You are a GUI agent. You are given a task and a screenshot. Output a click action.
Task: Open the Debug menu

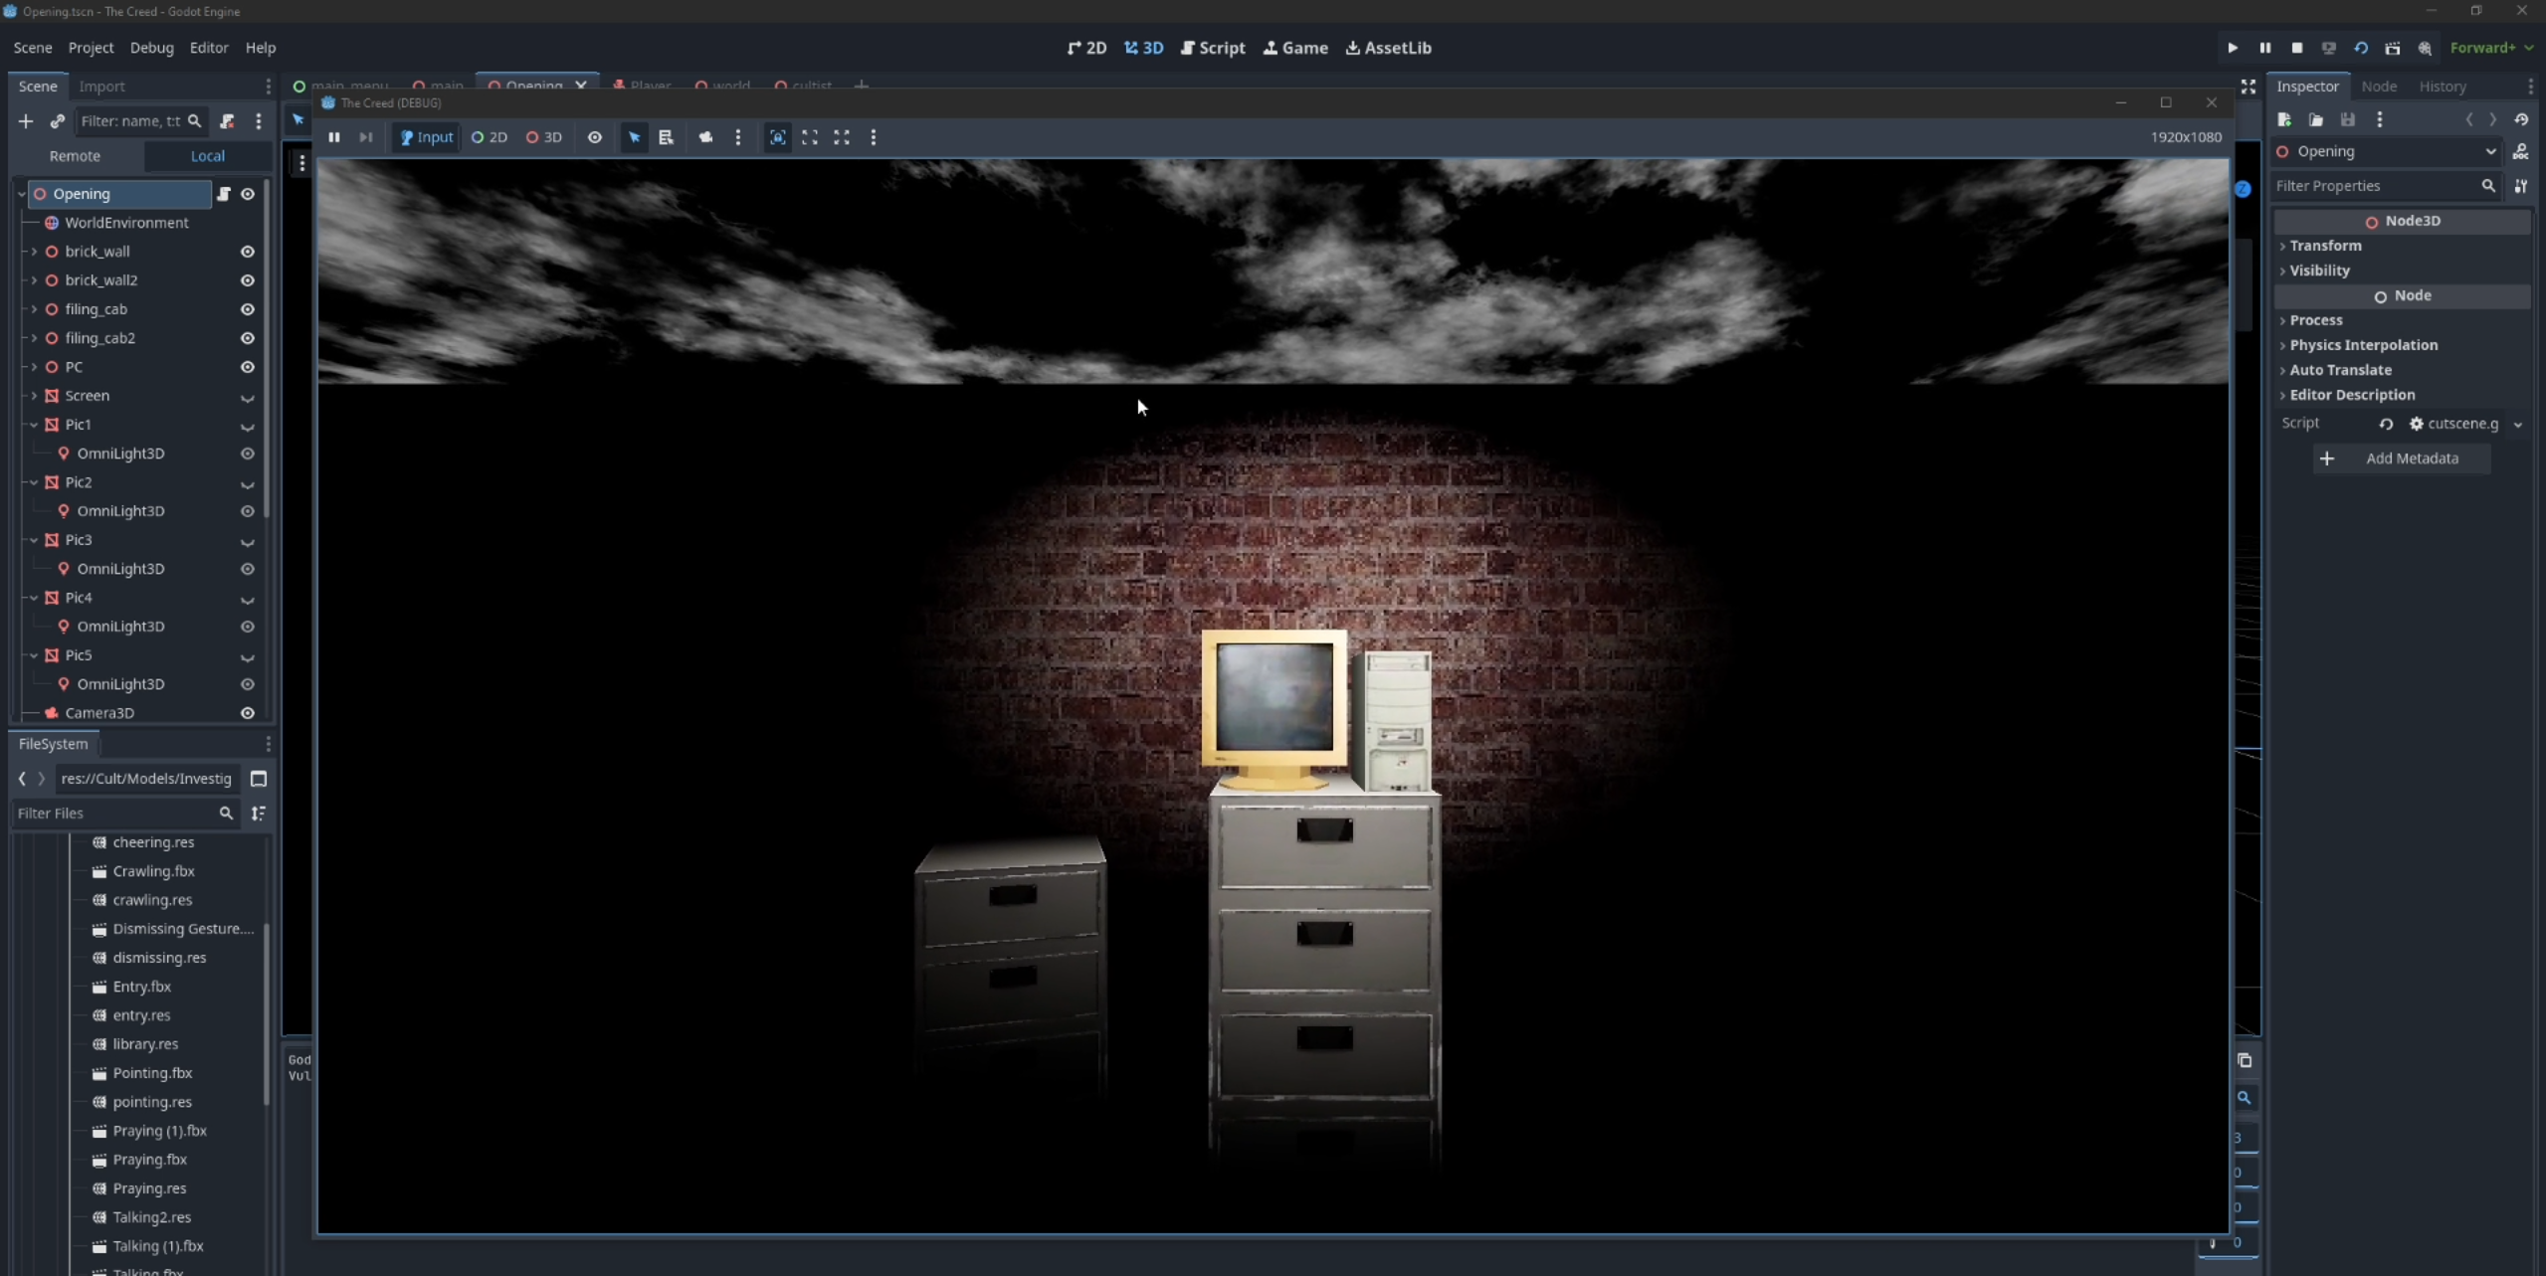151,48
